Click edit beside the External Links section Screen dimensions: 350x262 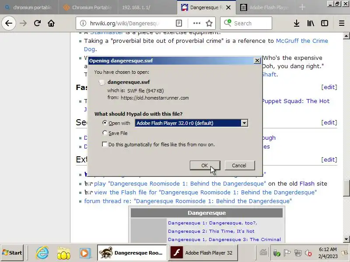click(329, 159)
